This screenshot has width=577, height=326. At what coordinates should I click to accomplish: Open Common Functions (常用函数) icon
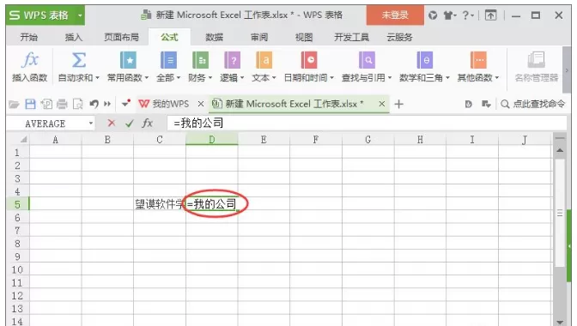click(128, 60)
